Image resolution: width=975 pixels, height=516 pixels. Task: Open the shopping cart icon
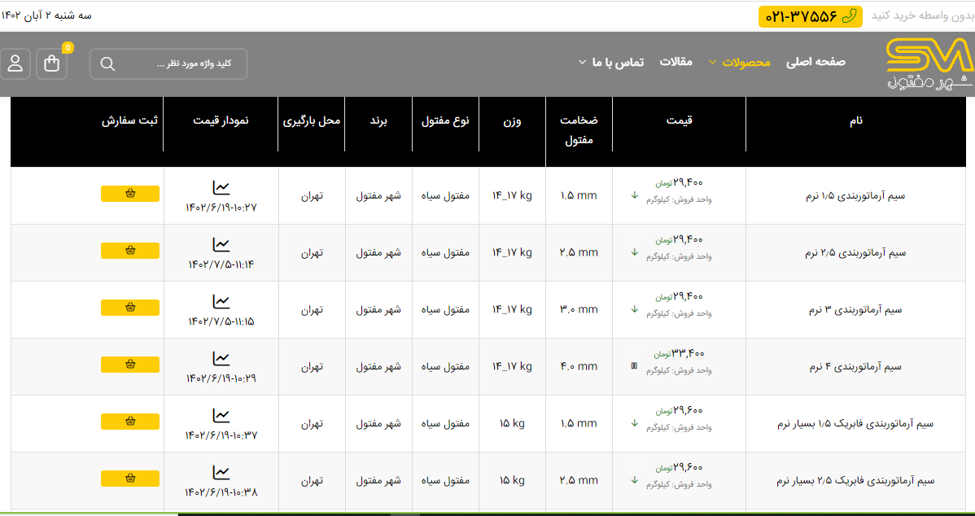point(52,64)
